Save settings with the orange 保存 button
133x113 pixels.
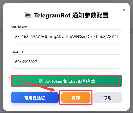tap(76, 98)
